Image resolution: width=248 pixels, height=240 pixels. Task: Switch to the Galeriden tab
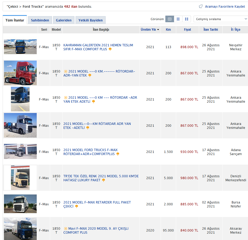pos(64,20)
